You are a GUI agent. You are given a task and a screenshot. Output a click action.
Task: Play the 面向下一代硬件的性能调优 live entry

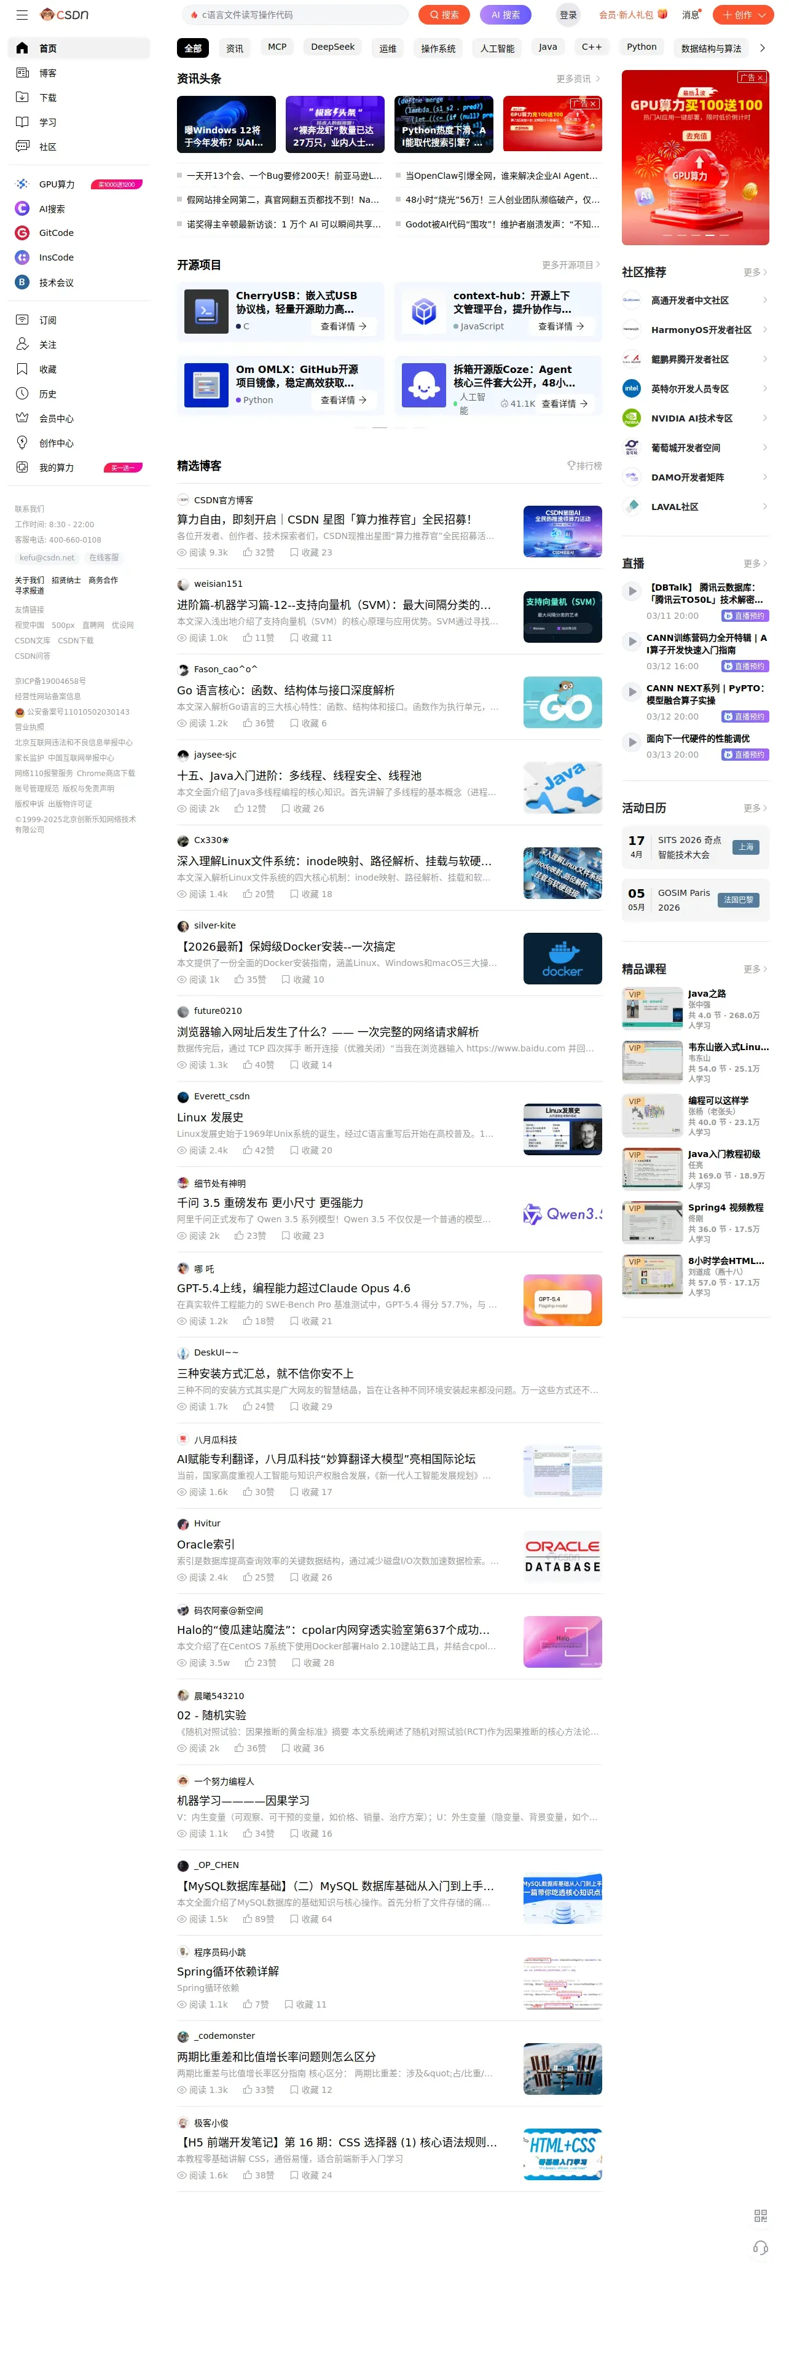click(x=631, y=742)
